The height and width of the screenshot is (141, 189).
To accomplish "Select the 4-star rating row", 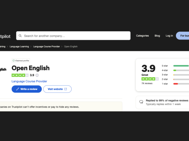I will tap(175, 70).
